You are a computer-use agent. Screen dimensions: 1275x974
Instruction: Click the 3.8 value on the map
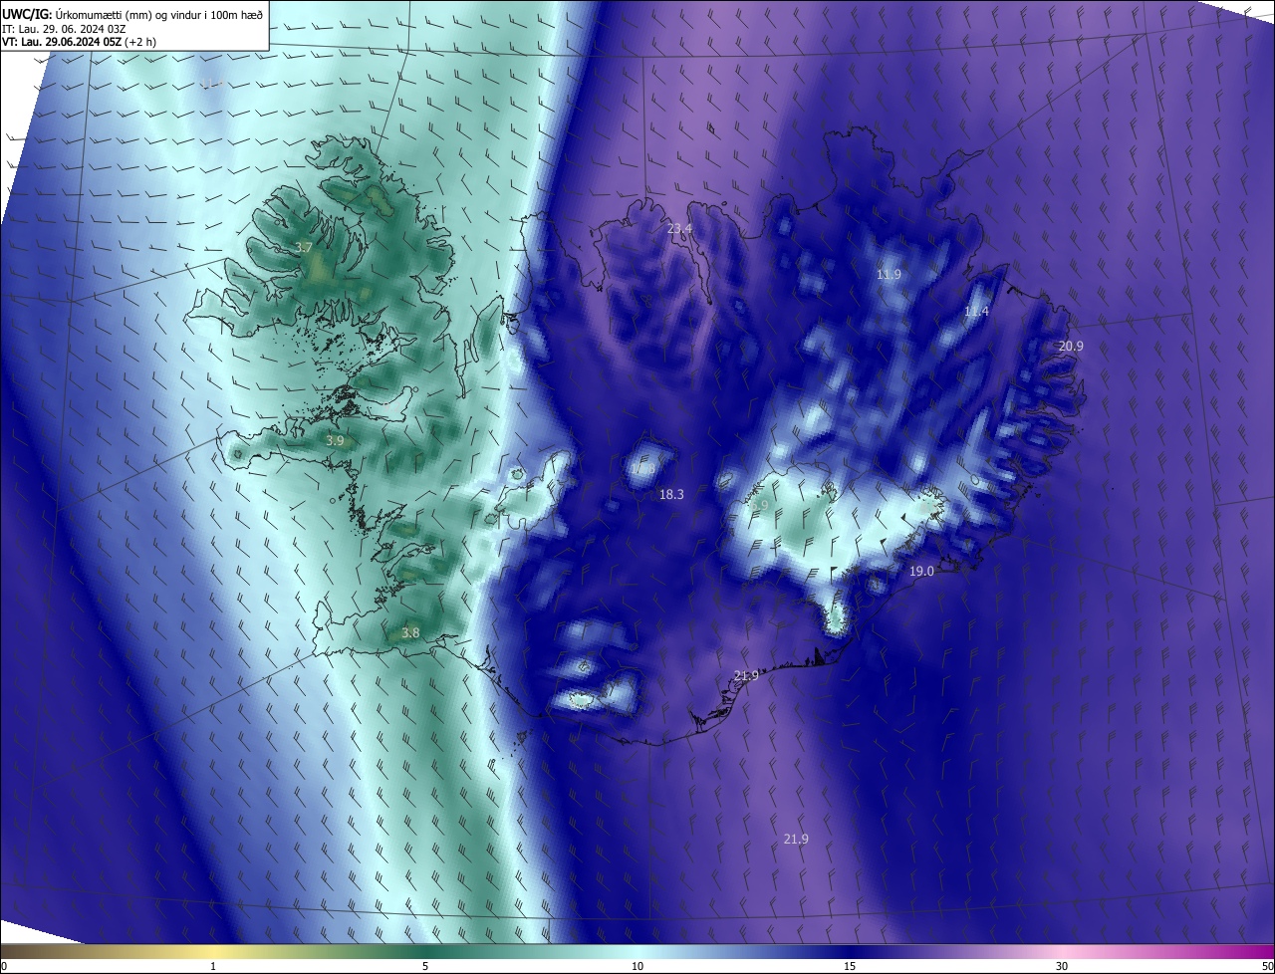pyautogui.click(x=410, y=632)
